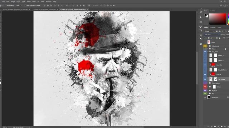Filter layers by adjustment layer icon

(x=220, y=31)
